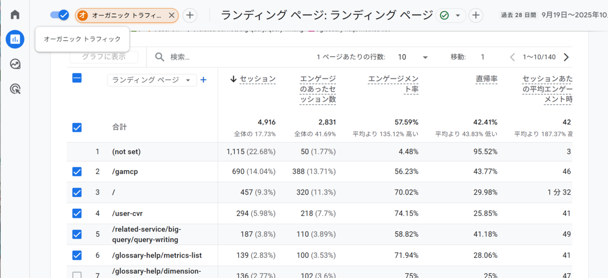Open the rows per page dropdown
Screen dimensions: 608x278
[x=412, y=57]
